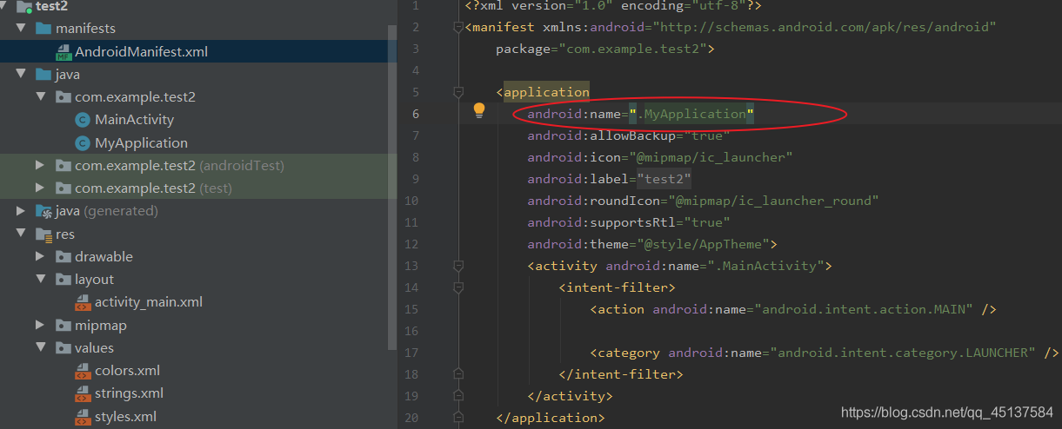Collapse the java folder arrow
The height and width of the screenshot is (429, 1062).
[21, 75]
